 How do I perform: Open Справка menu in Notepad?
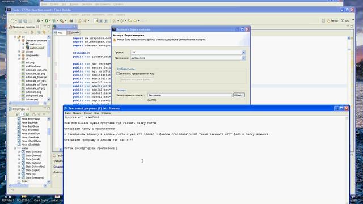[106, 113]
